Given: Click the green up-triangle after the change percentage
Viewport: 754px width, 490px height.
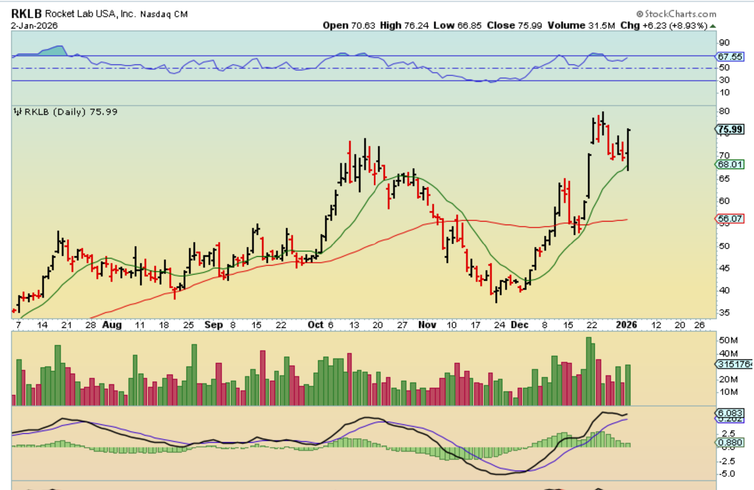Looking at the screenshot, I should 713,26.
